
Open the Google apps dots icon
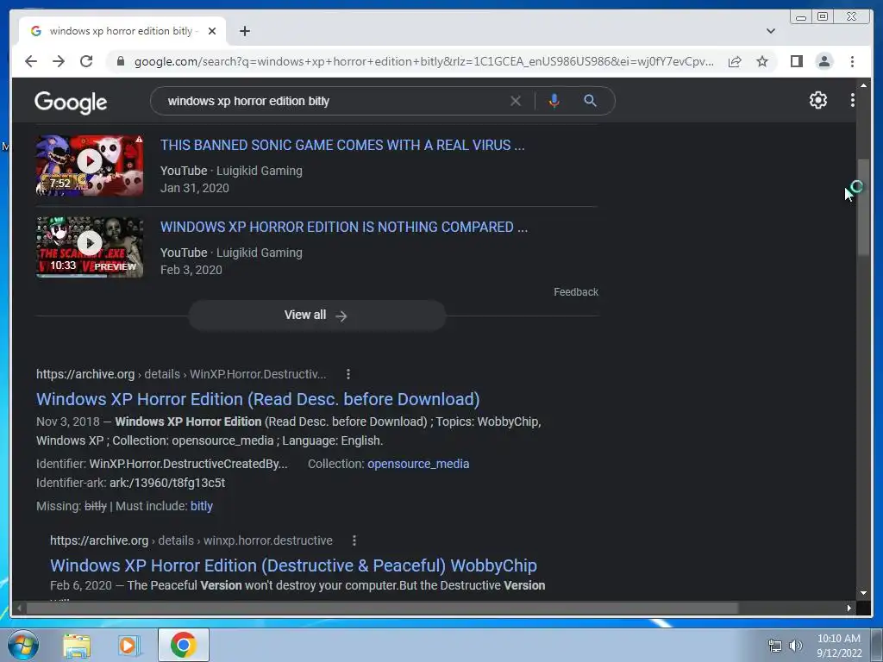(853, 100)
